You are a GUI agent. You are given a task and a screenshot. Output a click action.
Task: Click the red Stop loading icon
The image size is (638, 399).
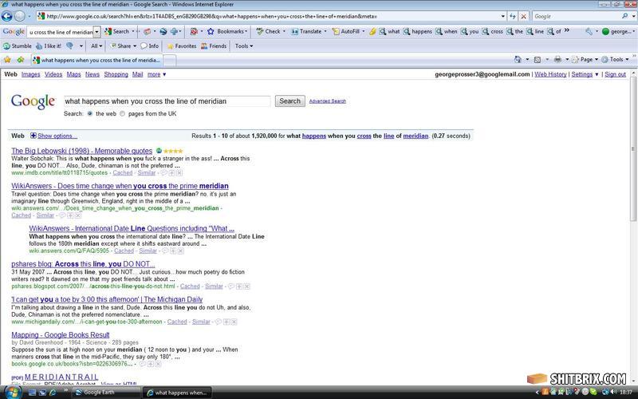pyautogui.click(x=524, y=16)
